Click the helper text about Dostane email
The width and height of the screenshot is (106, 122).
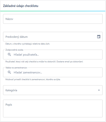[x=44, y=62]
